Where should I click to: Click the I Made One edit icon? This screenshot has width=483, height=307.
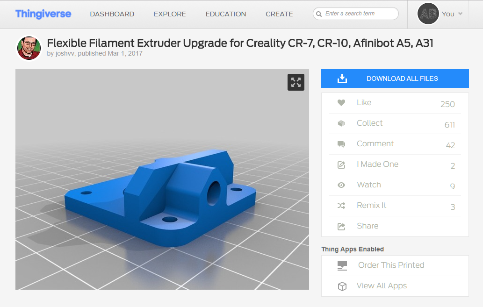tap(341, 164)
